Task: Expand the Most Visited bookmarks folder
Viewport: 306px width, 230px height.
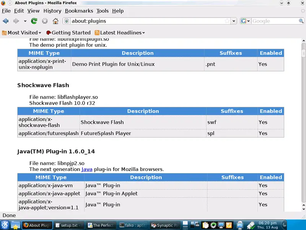Action: 22,33
